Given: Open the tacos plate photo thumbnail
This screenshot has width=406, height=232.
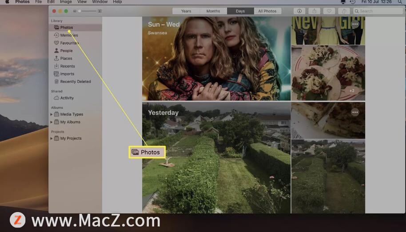Looking at the screenshot, I should [328, 73].
